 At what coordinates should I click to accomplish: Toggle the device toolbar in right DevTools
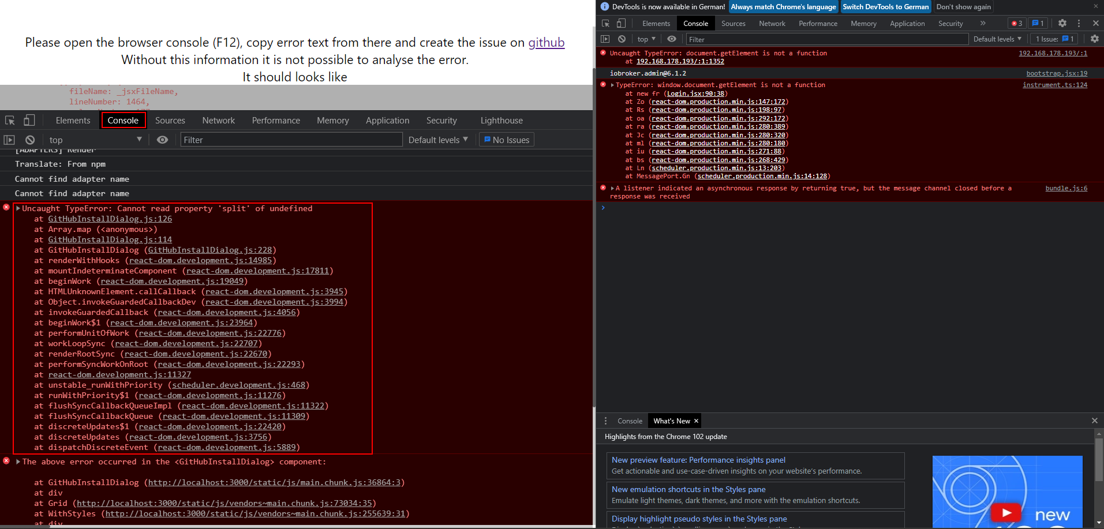621,23
